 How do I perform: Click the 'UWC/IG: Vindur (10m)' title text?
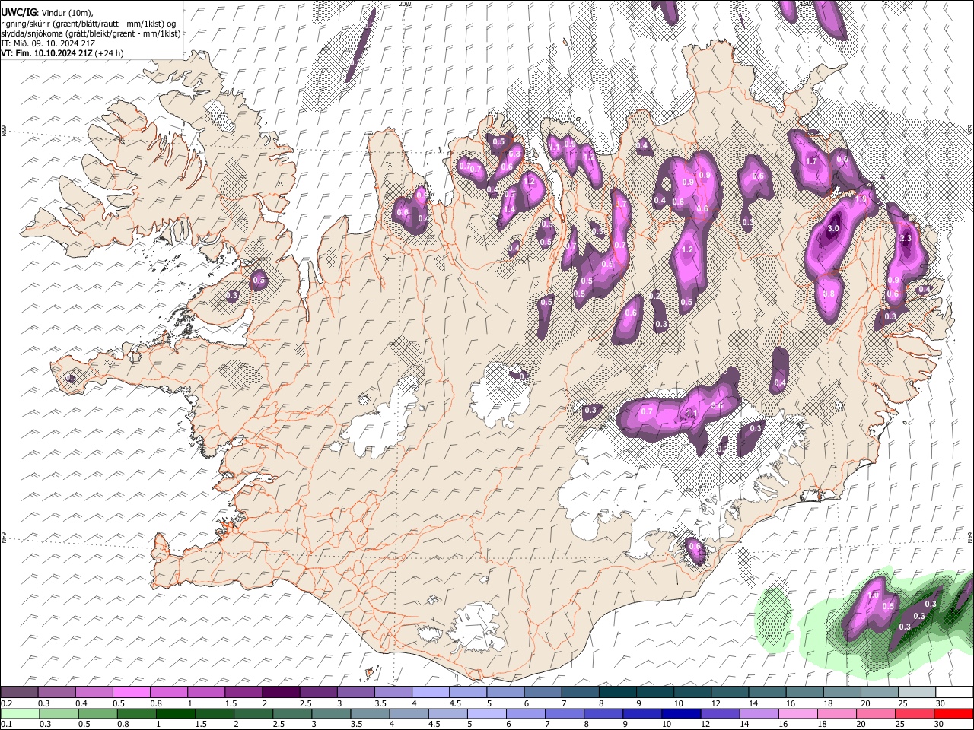47,13
